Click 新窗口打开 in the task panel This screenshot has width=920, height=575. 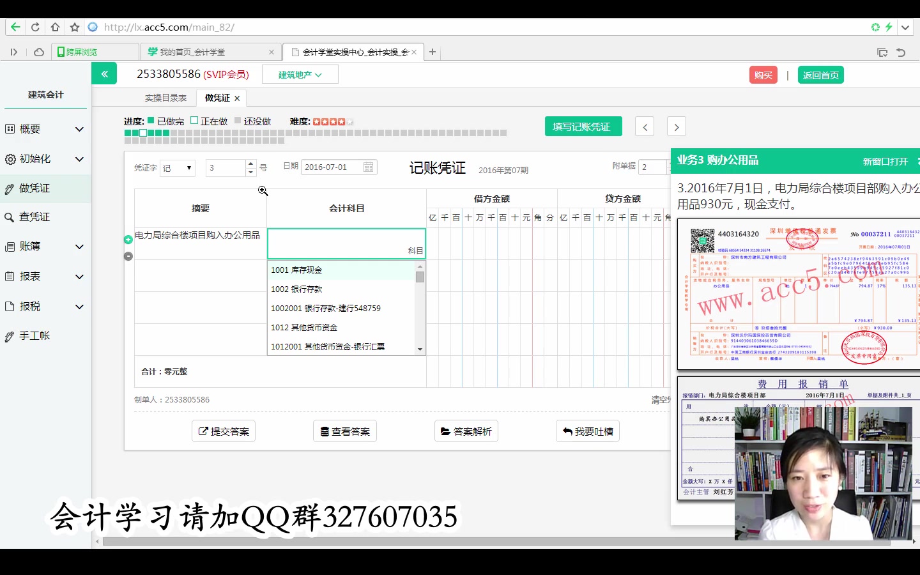[885, 162]
